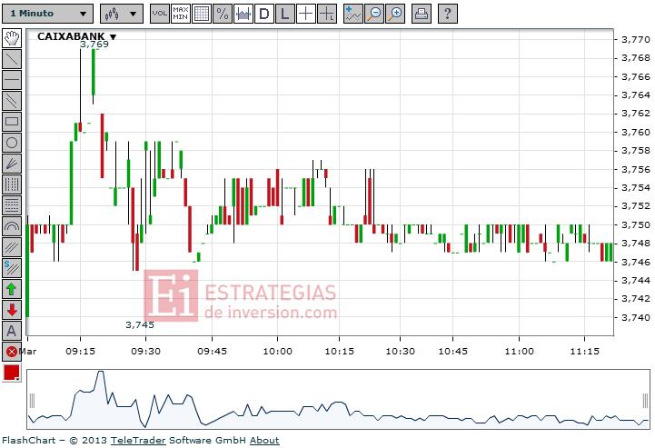
Task: Expand the CAIXABANK symbol menu
Action: click(x=113, y=36)
